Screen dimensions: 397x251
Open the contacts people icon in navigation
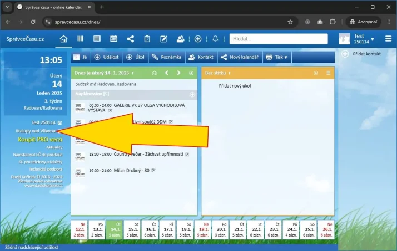180,39
